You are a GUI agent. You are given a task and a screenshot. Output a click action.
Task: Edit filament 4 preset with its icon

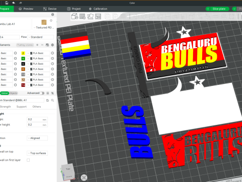click(52, 59)
